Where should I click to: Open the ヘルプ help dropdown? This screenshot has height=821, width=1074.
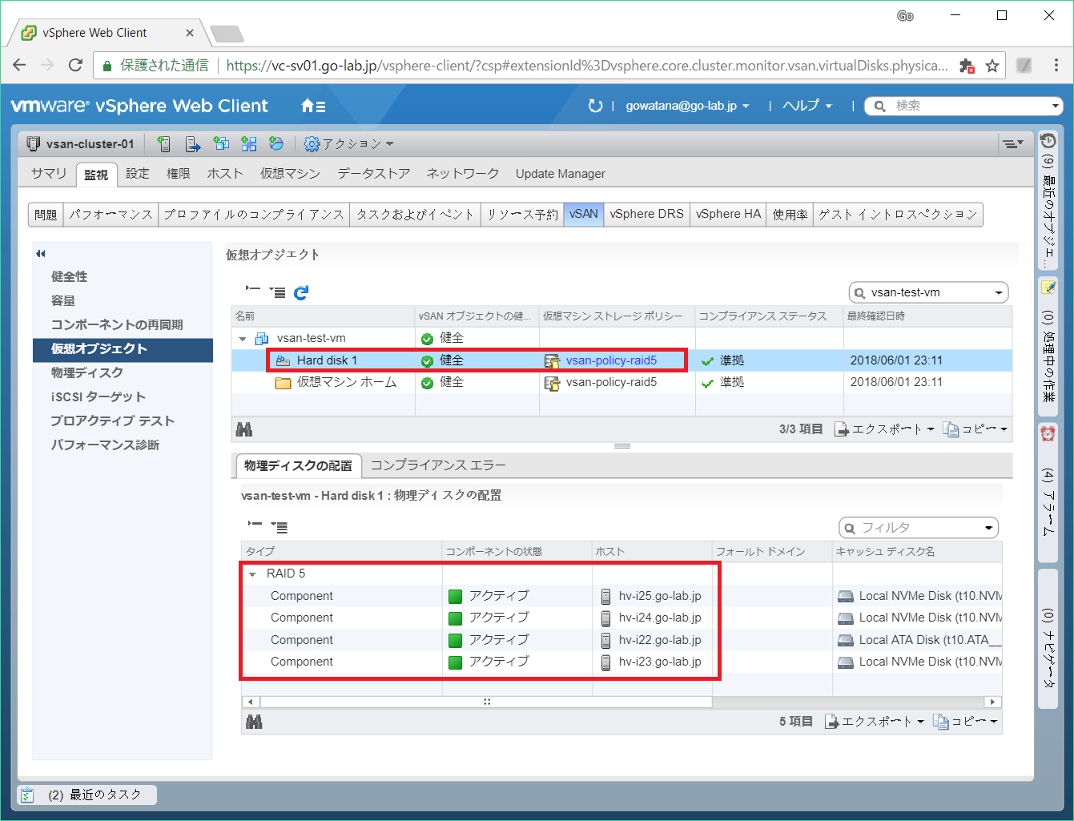coord(807,106)
